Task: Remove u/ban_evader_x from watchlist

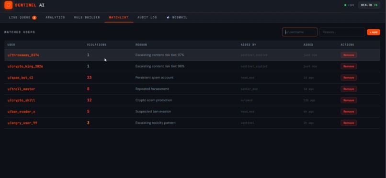Action: [x=349, y=111]
